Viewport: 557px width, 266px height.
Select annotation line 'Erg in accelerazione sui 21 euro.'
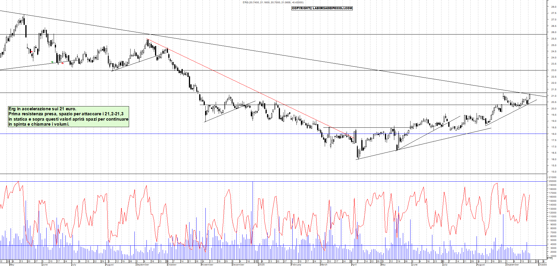pyautogui.click(x=42, y=109)
